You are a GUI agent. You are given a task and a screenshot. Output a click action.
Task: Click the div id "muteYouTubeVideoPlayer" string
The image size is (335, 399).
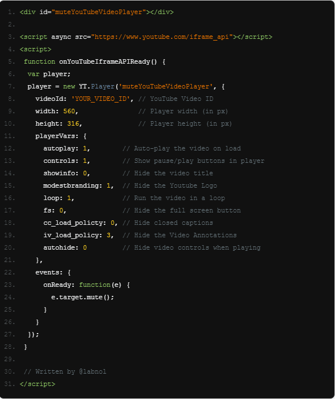[99, 12]
